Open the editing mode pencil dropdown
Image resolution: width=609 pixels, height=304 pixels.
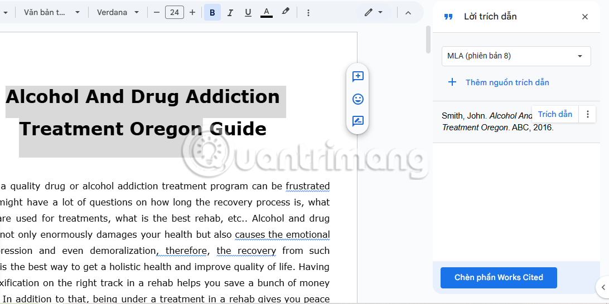tap(374, 12)
